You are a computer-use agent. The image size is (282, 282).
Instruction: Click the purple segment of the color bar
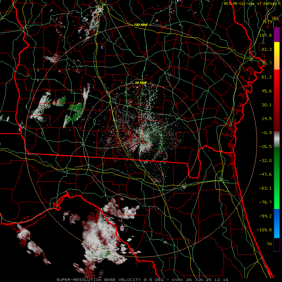pos(277,35)
